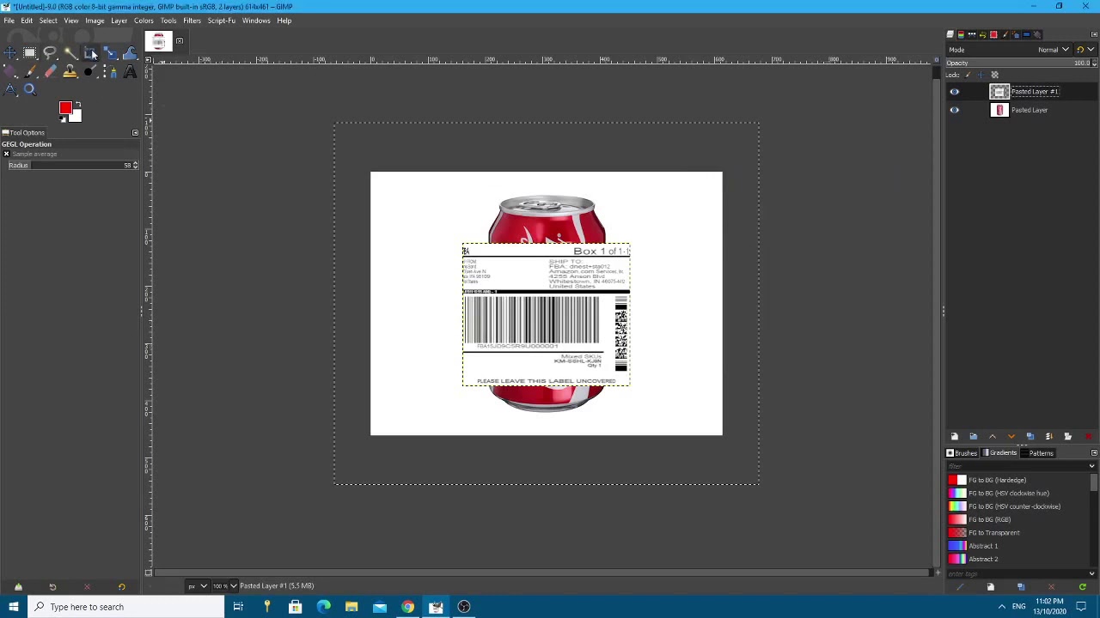Image resolution: width=1100 pixels, height=618 pixels.
Task: Lower the selected layer
Action: (1011, 437)
